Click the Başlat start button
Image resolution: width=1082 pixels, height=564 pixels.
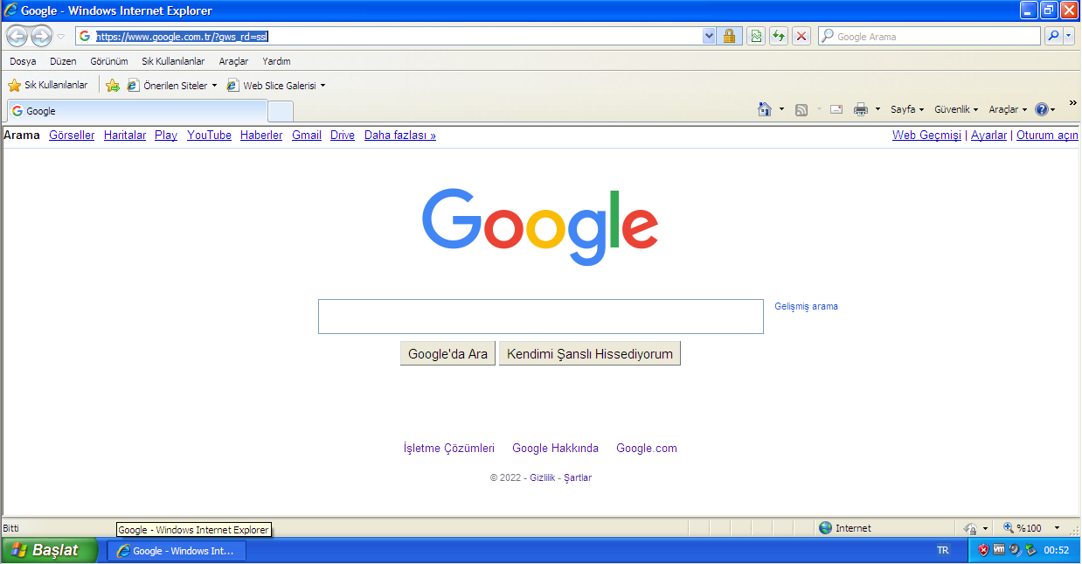(49, 551)
